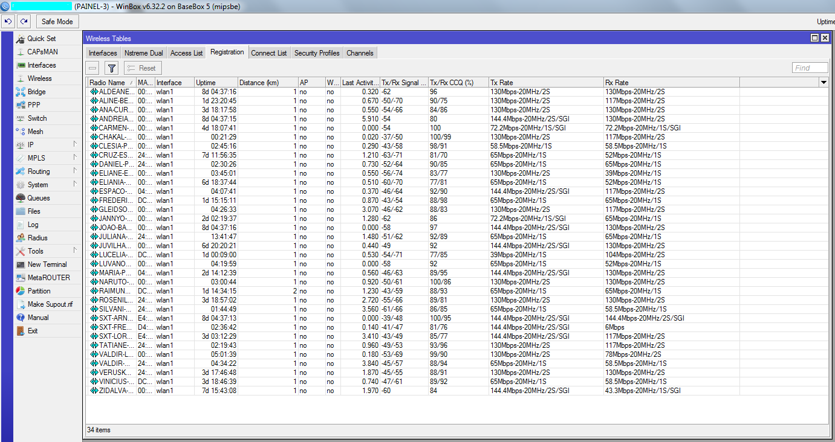835x442 pixels.
Task: Switch to the Nstreme Dual tab
Action: pyautogui.click(x=144, y=53)
